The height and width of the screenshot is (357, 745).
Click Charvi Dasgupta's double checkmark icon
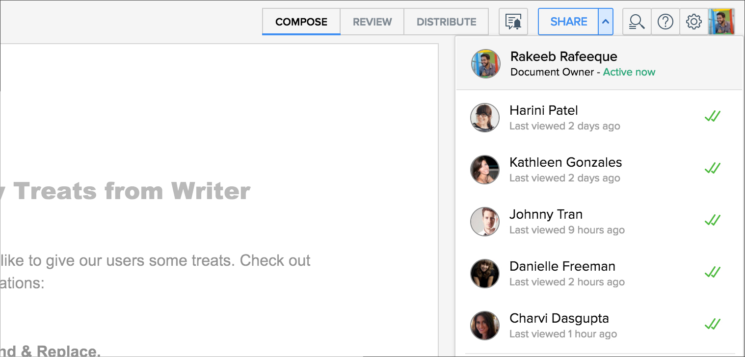(712, 325)
